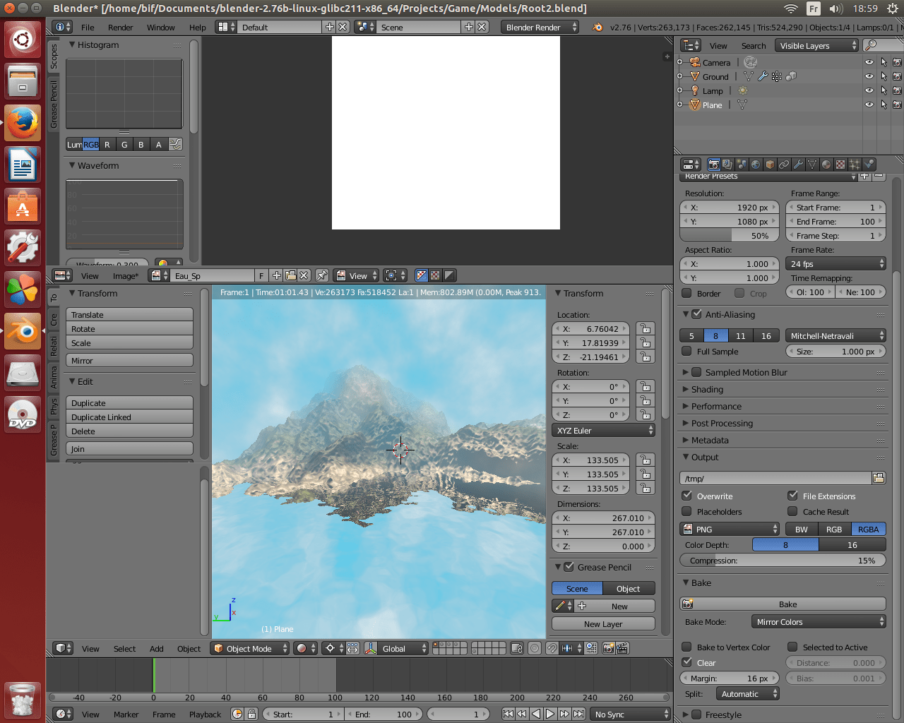Open the Particles properties tab icon
The width and height of the screenshot is (904, 723).
[853, 164]
